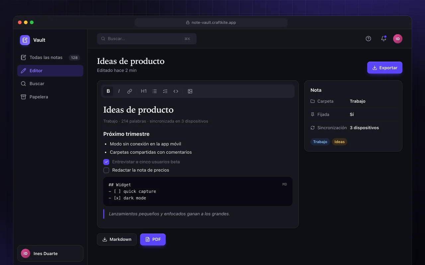Open notifications bell
Screen dimensions: 425x265
[x=383, y=39]
